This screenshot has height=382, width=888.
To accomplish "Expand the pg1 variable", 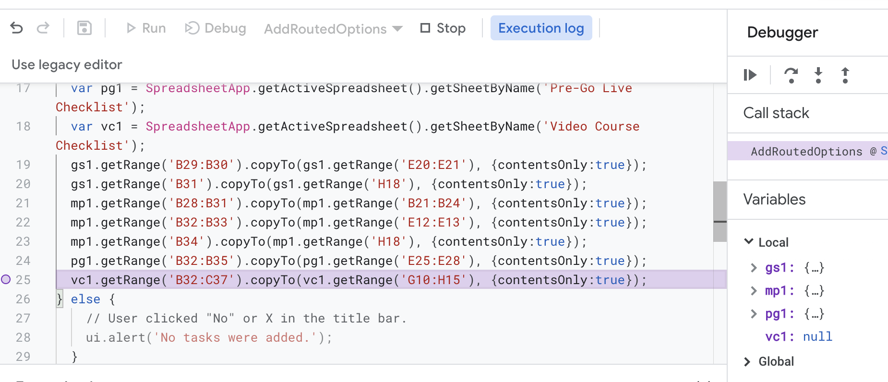I will pyautogui.click(x=754, y=314).
